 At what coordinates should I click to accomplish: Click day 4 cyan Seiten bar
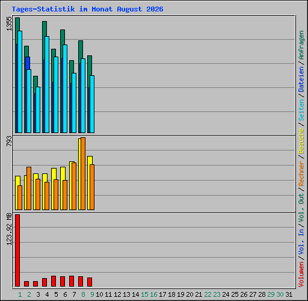tap(47, 84)
